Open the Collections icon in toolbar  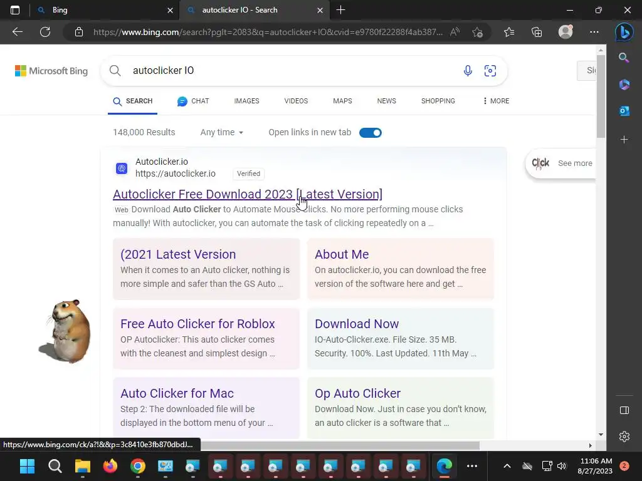[x=537, y=32]
